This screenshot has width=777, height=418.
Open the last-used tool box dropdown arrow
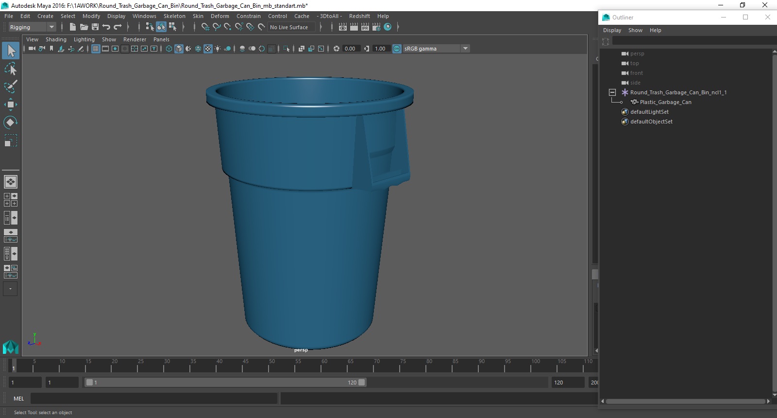pyautogui.click(x=11, y=289)
